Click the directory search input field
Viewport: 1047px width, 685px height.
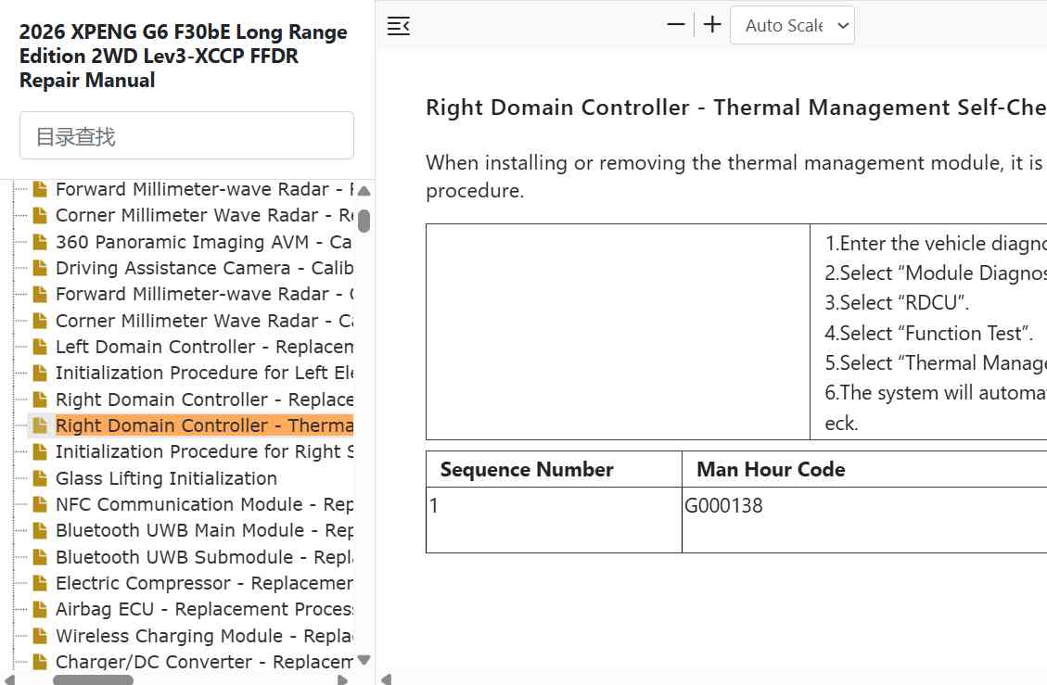pyautogui.click(x=187, y=135)
